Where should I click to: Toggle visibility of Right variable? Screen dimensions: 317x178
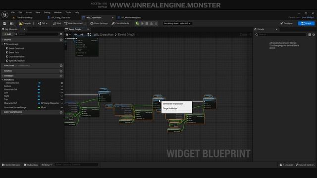tap(62, 96)
